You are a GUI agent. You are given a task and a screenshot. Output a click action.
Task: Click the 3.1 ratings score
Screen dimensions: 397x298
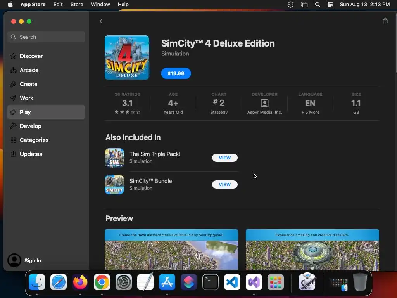(x=127, y=103)
